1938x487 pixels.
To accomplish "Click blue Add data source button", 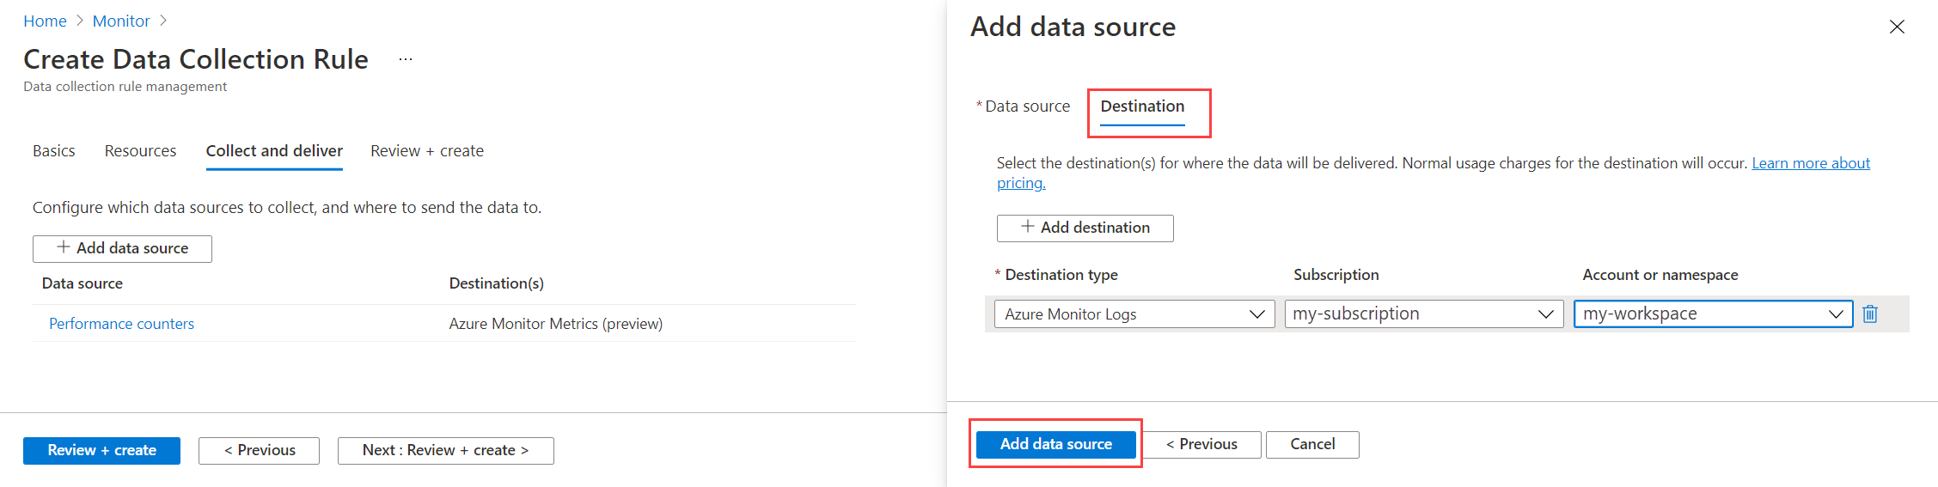I will 1055,444.
